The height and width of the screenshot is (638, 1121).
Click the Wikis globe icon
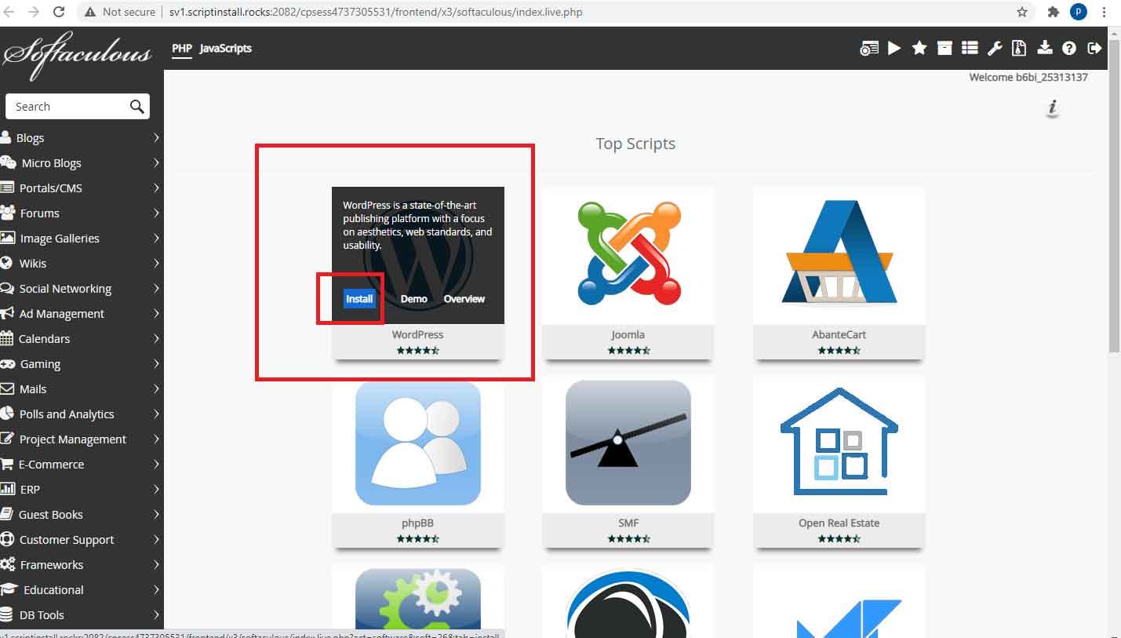pos(6,263)
